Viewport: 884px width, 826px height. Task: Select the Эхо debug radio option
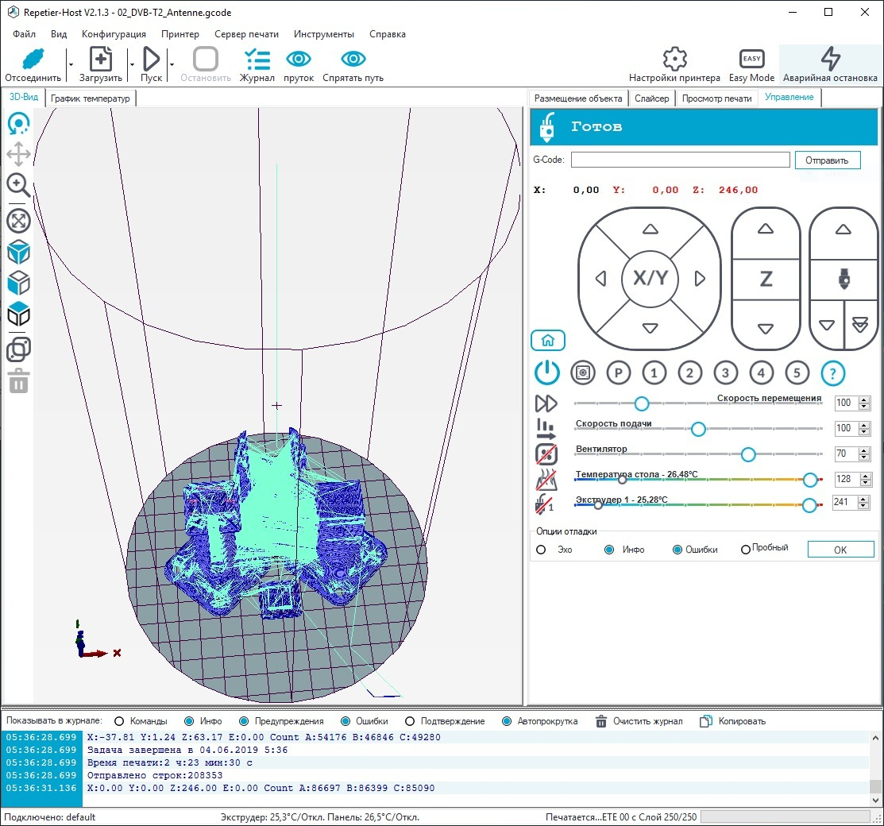(x=542, y=550)
